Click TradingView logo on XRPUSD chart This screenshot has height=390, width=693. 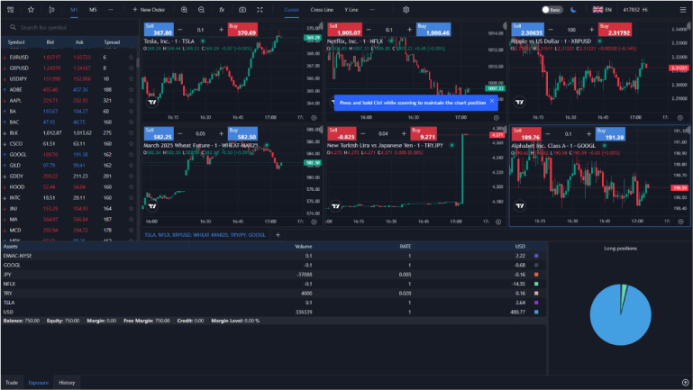point(520,102)
